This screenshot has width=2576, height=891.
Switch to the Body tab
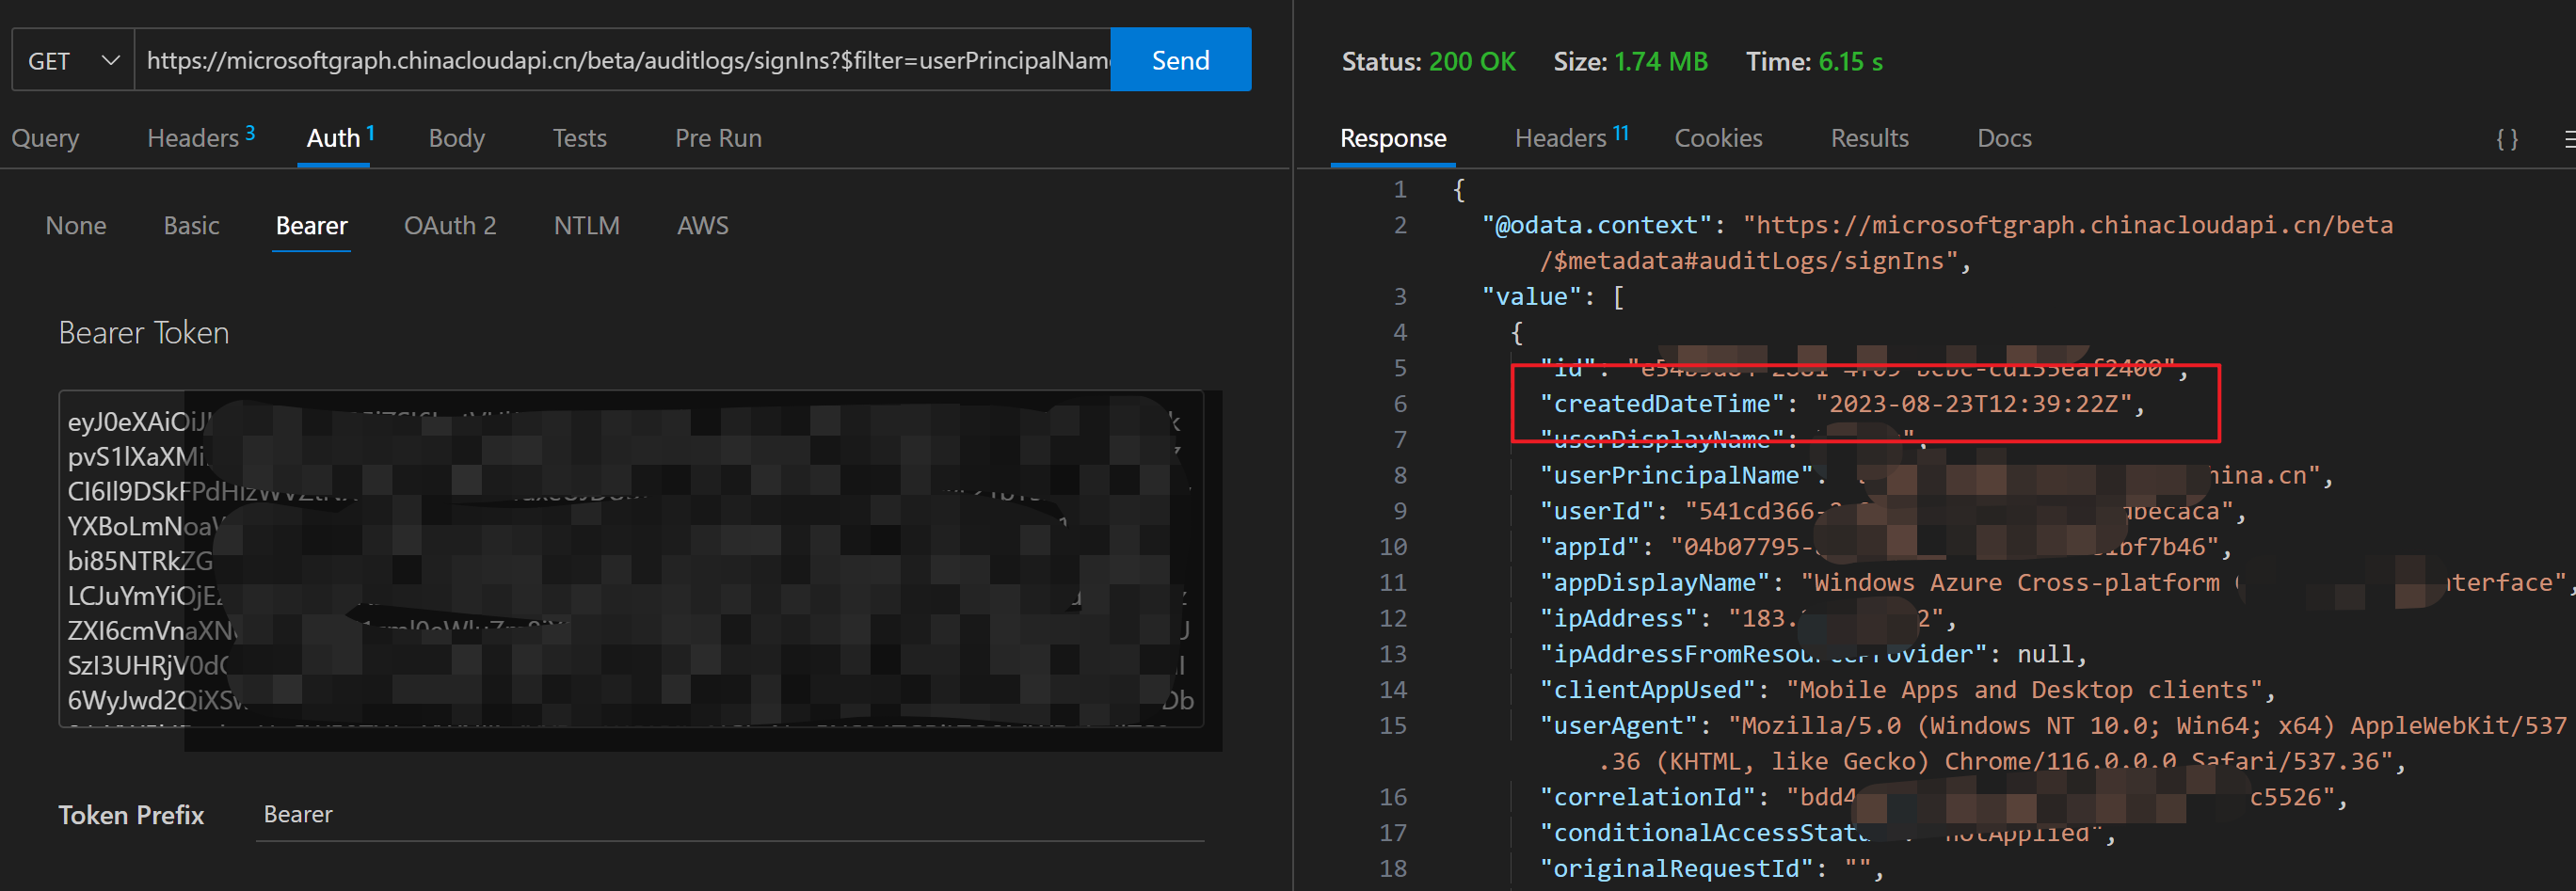(x=456, y=138)
